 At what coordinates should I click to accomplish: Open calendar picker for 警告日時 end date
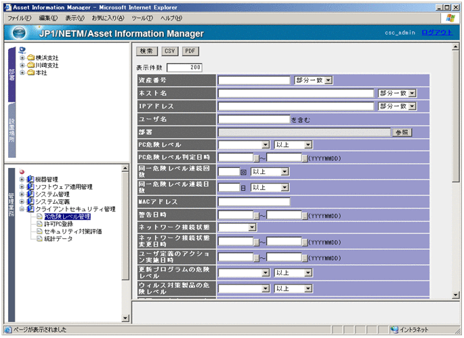(x=304, y=215)
